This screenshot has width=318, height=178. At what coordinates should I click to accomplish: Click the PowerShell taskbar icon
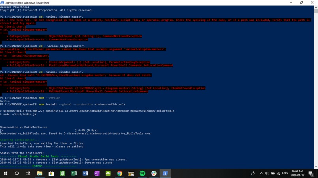pyautogui.click(x=165, y=173)
